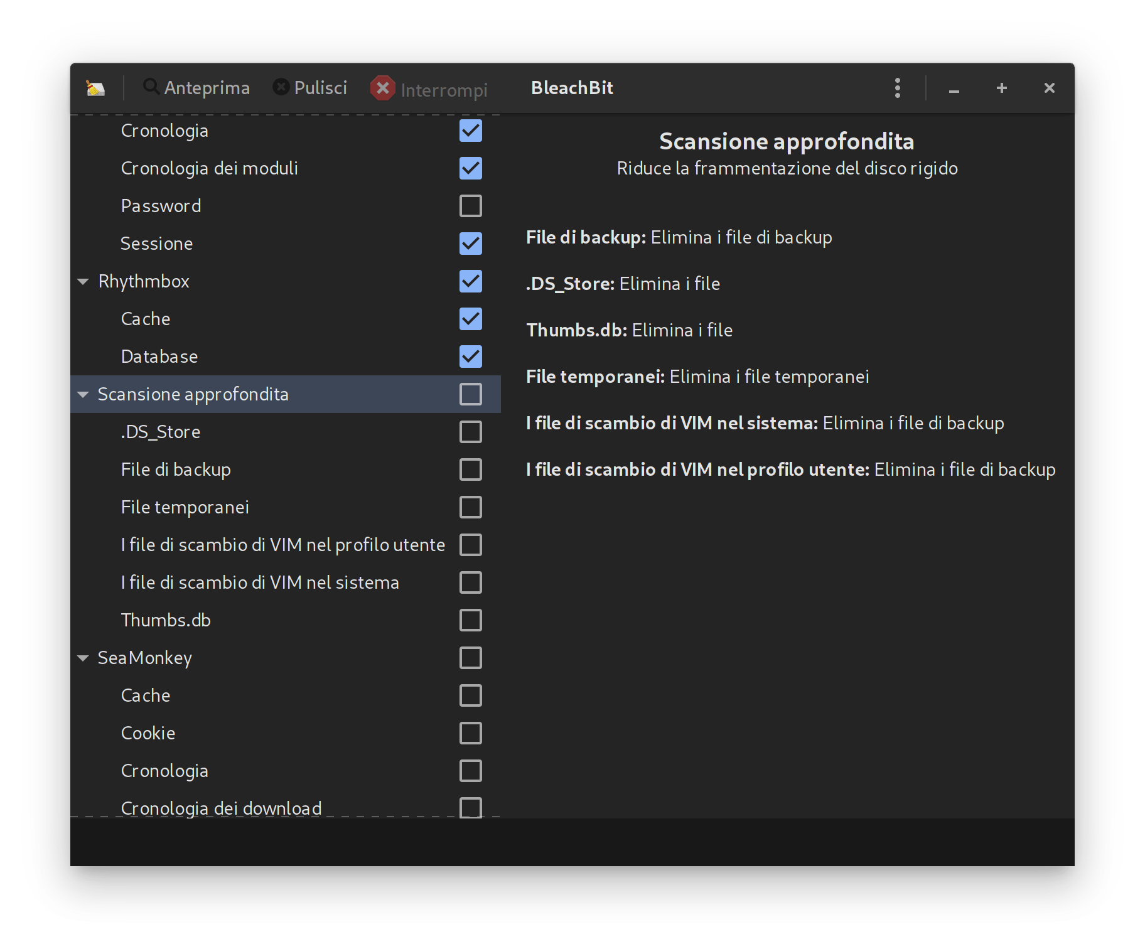Click the red Interrompi stop icon
This screenshot has width=1145, height=944.
(x=383, y=88)
